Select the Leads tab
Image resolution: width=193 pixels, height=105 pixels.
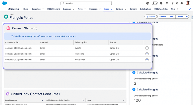107,9
